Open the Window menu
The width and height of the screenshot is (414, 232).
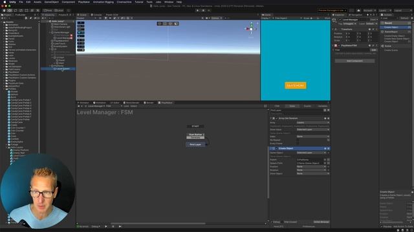[x=169, y=2]
